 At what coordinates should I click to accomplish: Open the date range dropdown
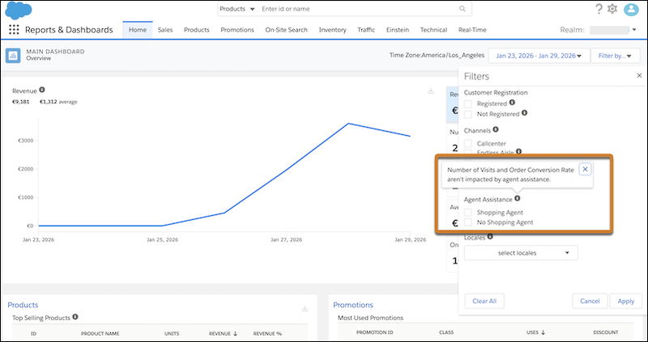click(537, 56)
